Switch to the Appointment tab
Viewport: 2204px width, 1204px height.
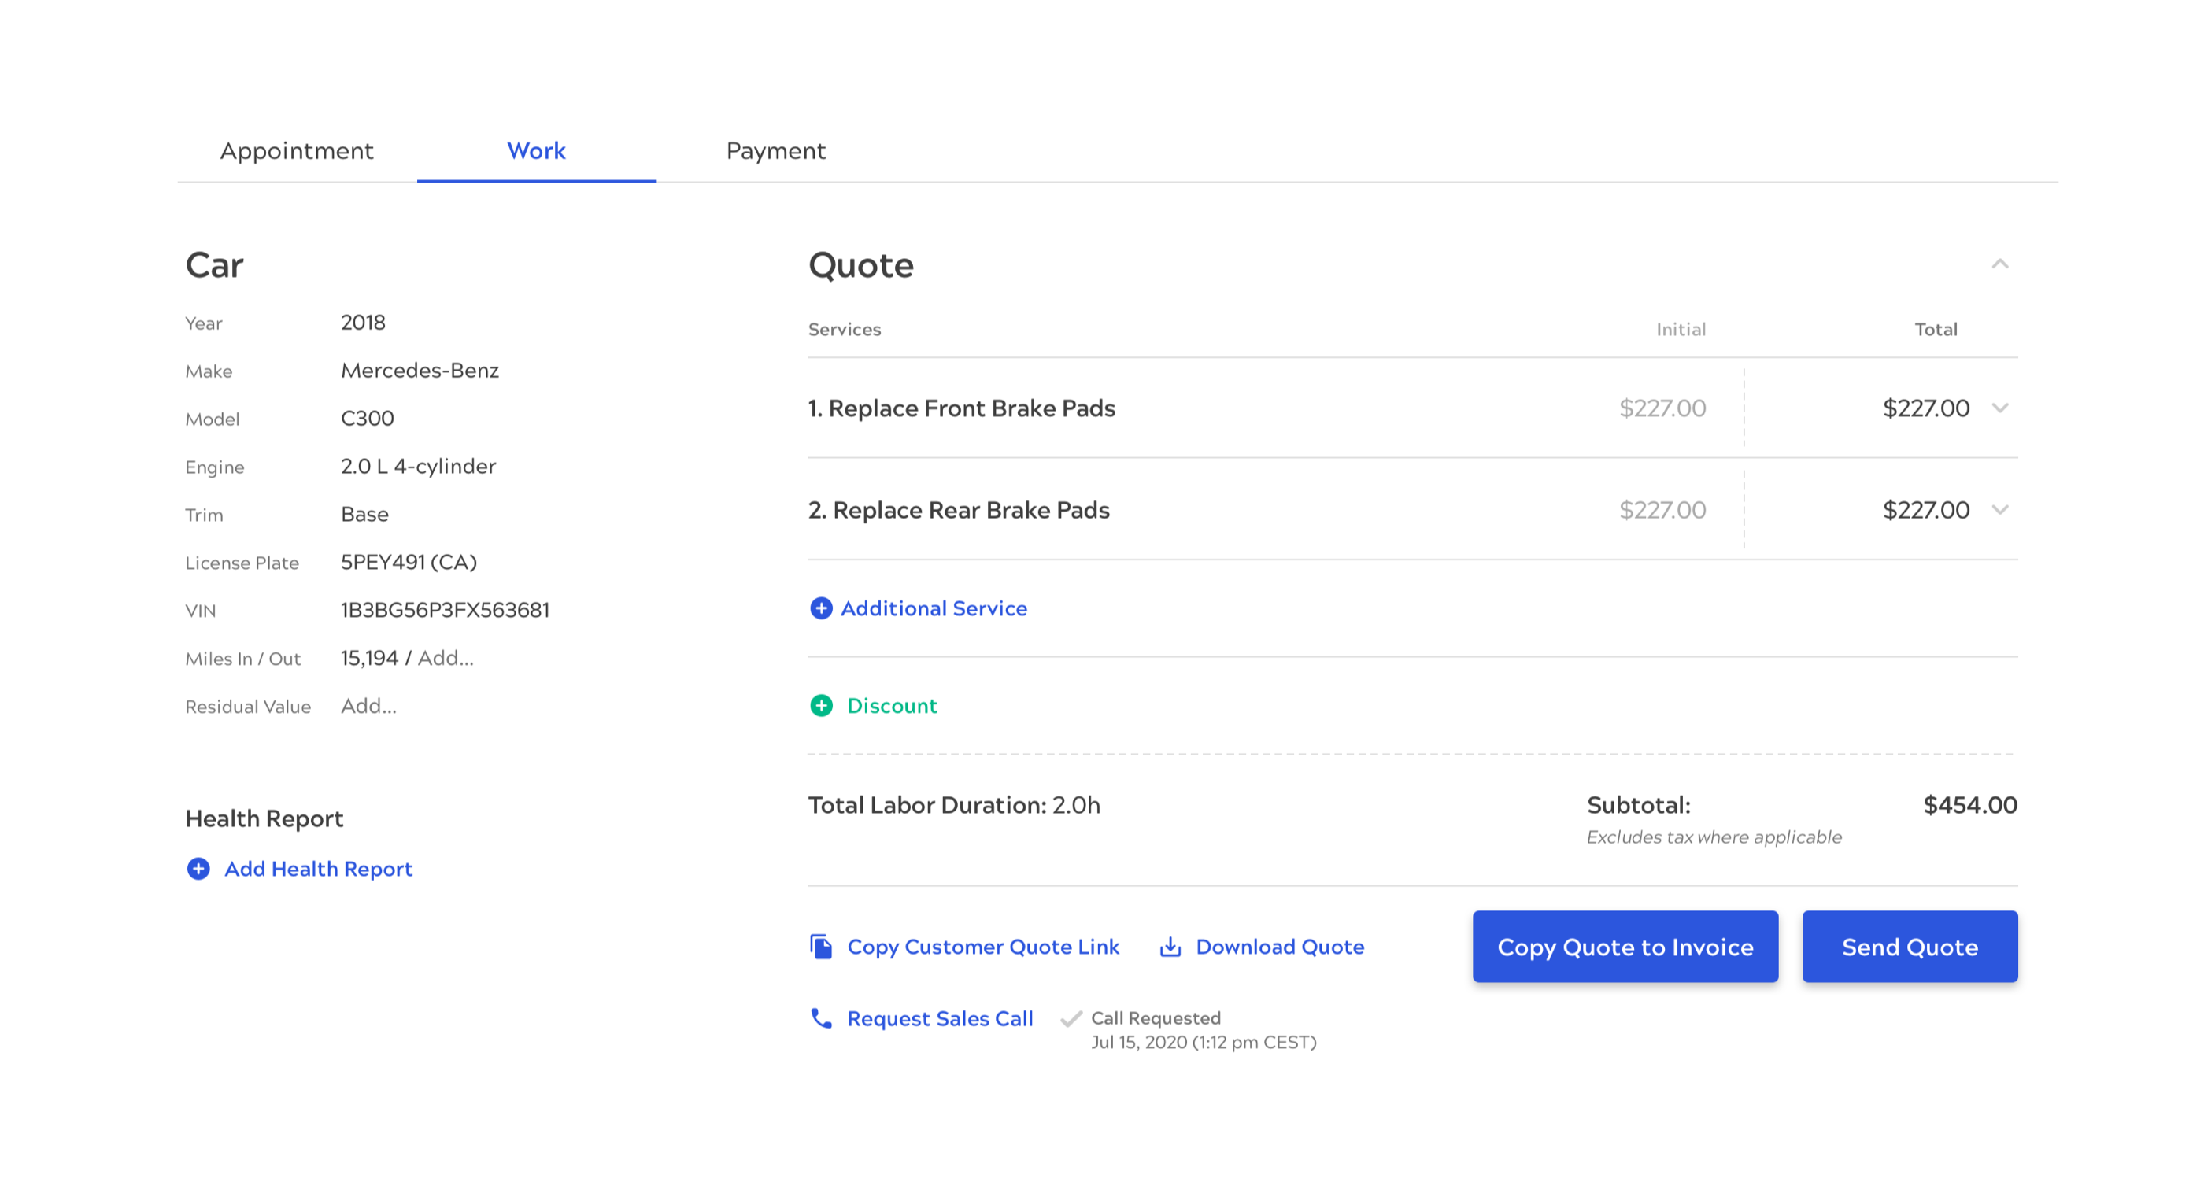coord(297,151)
